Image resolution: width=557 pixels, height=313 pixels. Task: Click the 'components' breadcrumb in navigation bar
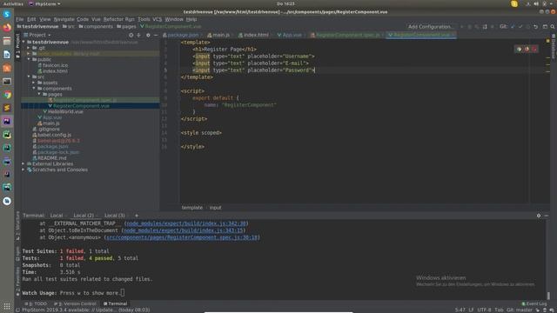[96, 27]
